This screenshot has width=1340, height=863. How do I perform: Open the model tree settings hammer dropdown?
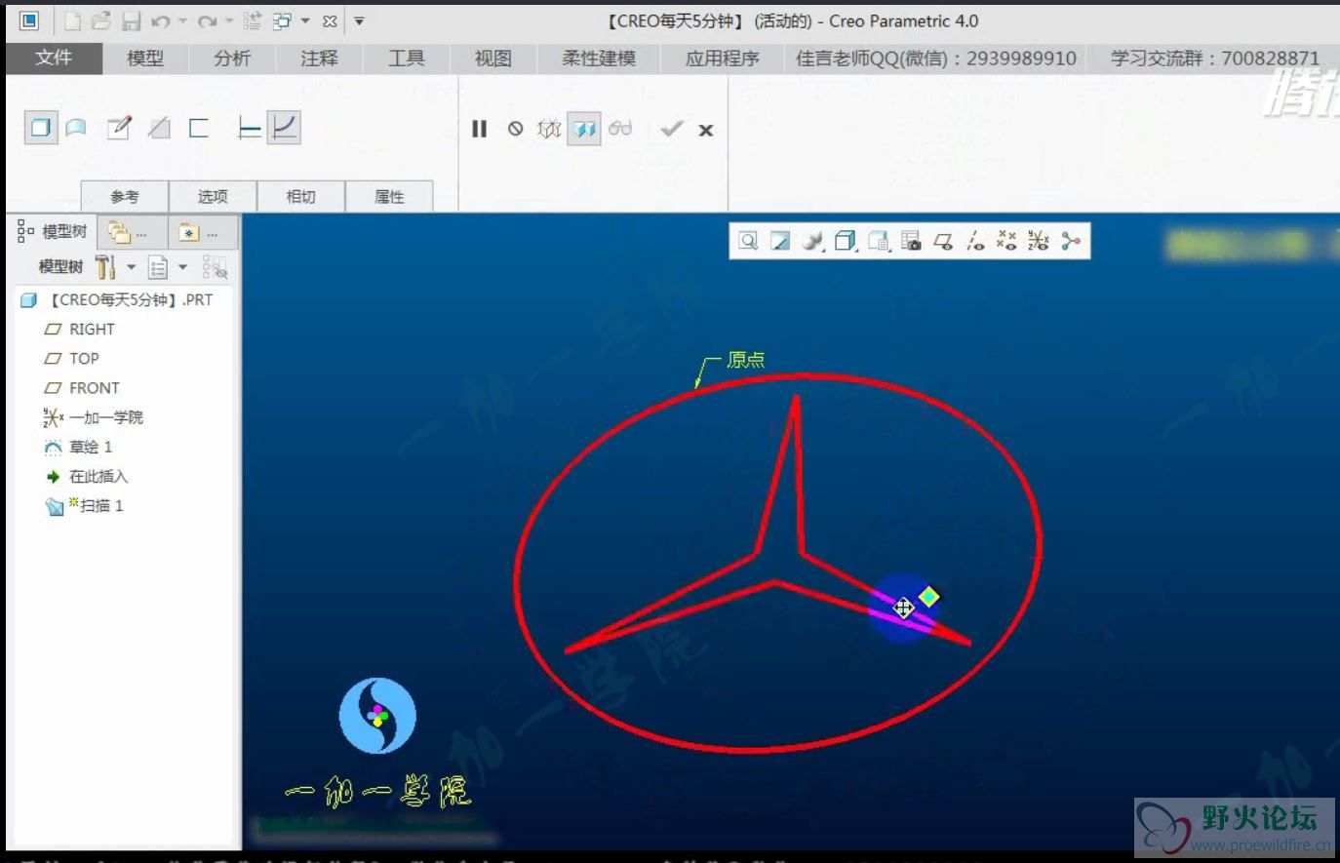click(114, 267)
